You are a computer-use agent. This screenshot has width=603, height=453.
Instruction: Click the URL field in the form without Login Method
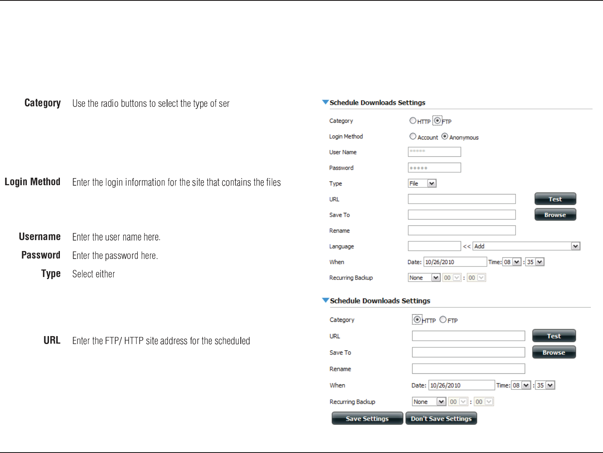point(468,336)
